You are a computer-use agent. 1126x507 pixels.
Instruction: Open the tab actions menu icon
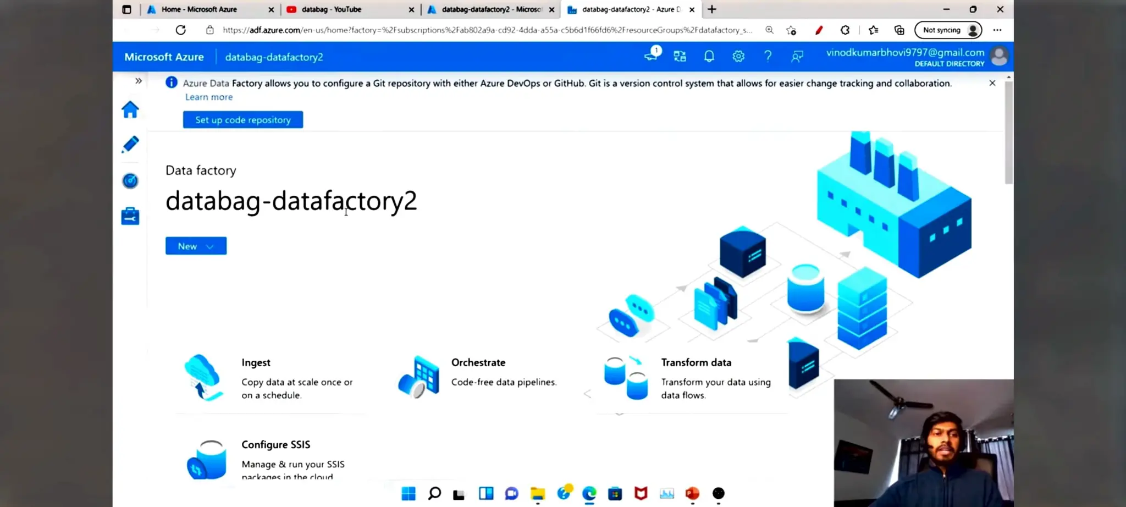pyautogui.click(x=126, y=9)
